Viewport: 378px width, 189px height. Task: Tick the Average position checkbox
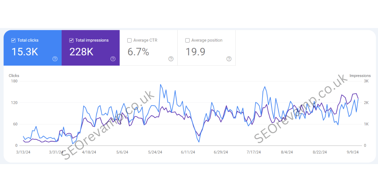[x=187, y=40]
